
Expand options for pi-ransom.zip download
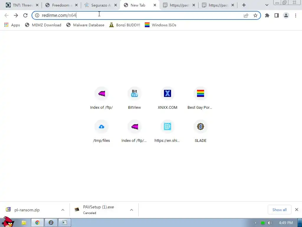[x=63, y=210]
